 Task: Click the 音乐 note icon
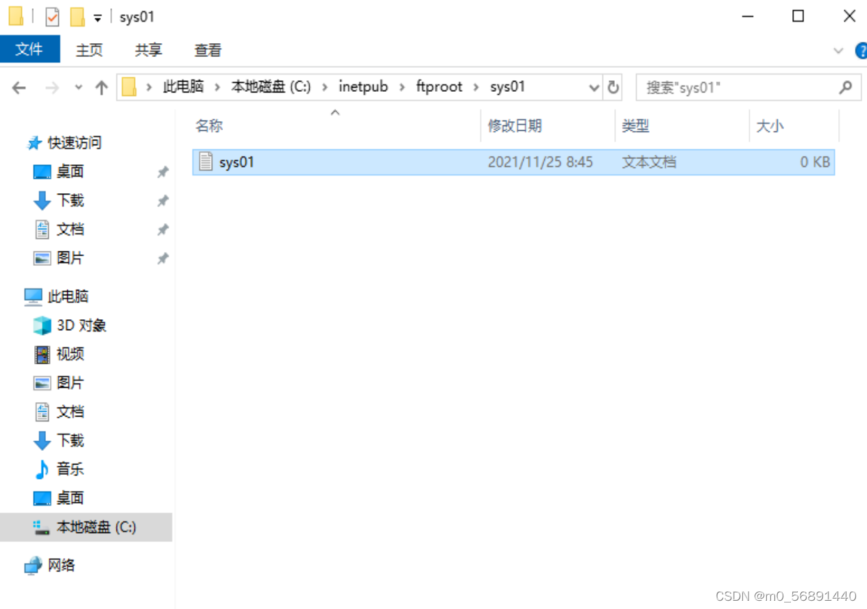pyautogui.click(x=42, y=469)
